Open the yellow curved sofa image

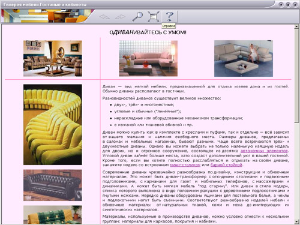tap(53, 125)
